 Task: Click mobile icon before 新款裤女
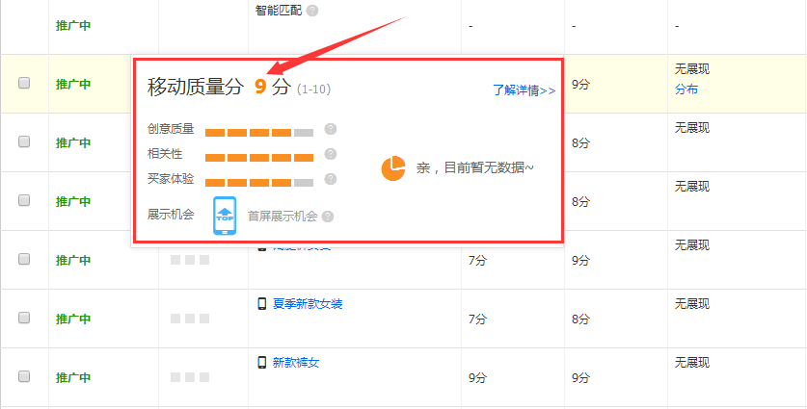coord(261,363)
